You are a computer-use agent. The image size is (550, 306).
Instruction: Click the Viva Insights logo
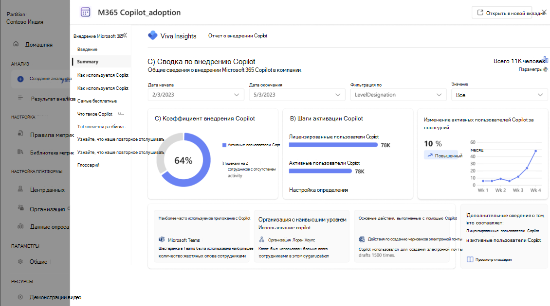point(152,35)
